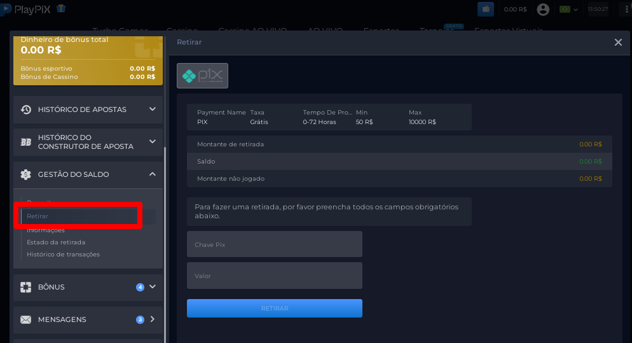
Task: Click the Gestão do Saldo gear icon
Action: click(26, 174)
